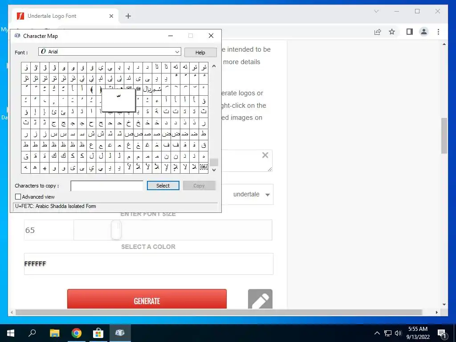
Task: Click the page vertical scrollbar thumb
Action: [444, 135]
